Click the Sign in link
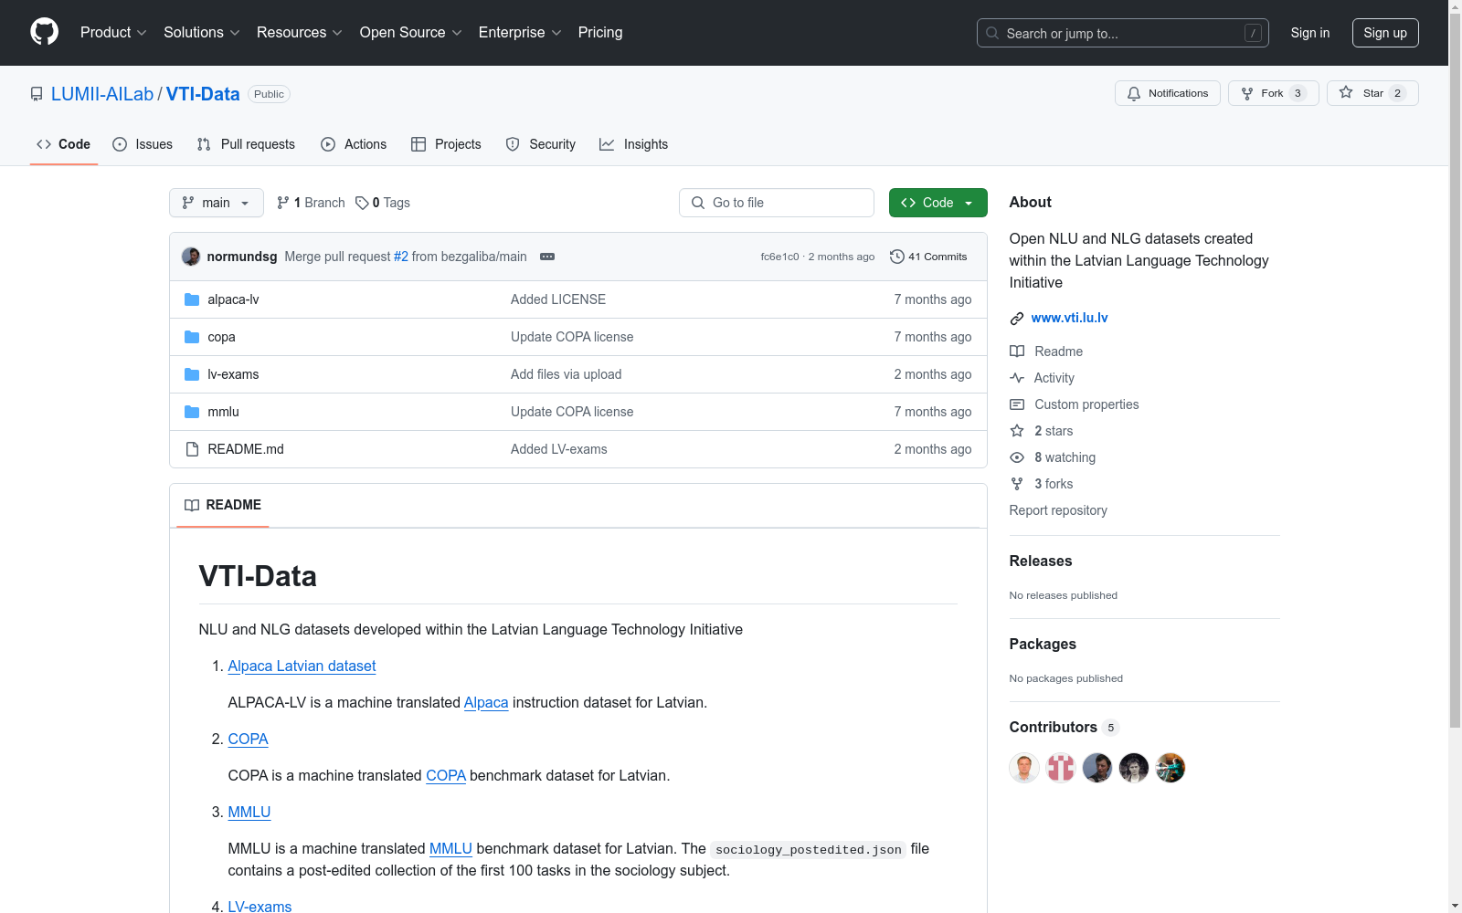 click(x=1310, y=33)
